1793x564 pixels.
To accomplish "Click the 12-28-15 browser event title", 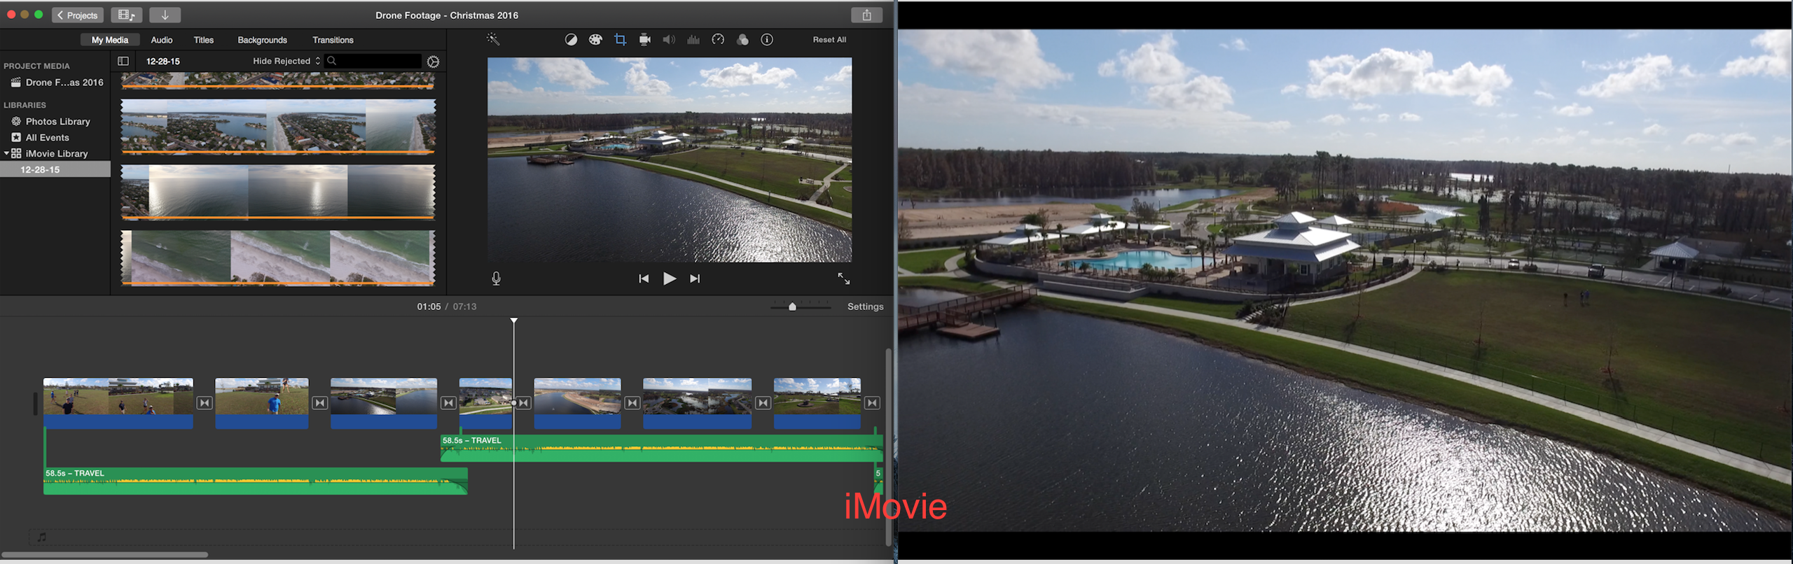I will pos(163,62).
